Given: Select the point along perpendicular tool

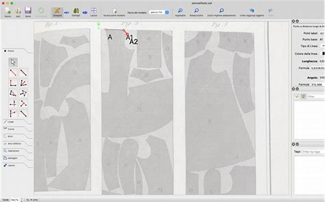Looking at the screenshot, I should 13,83.
